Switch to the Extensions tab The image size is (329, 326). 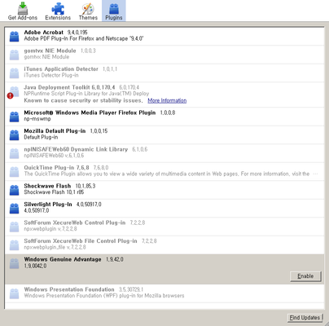click(x=58, y=11)
